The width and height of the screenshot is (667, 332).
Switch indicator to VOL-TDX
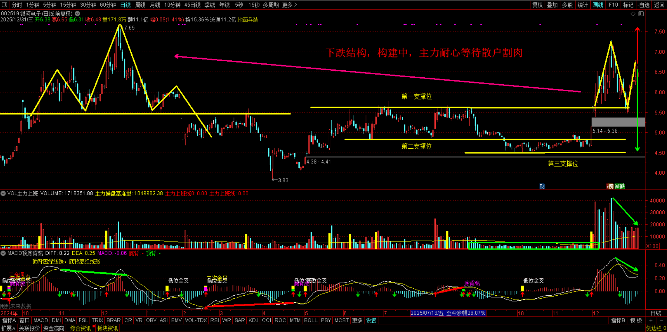(x=196, y=320)
